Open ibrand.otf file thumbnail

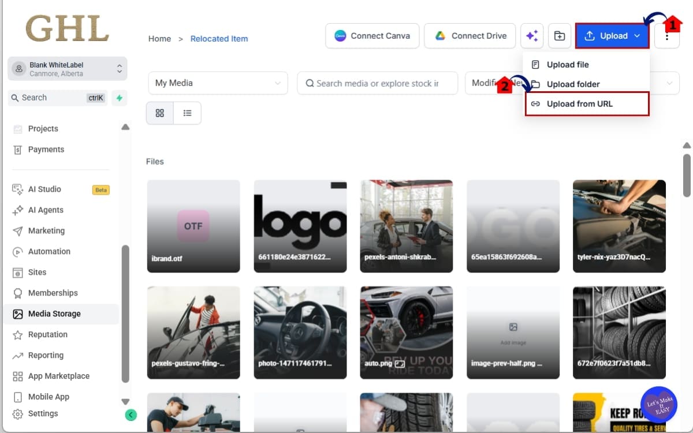193,226
